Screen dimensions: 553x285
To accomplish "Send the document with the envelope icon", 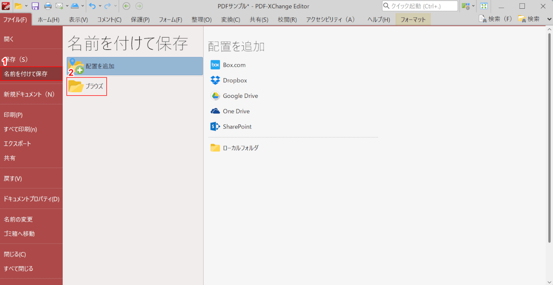I will (59, 6).
